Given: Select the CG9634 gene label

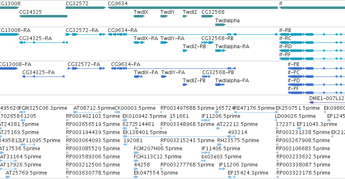Looking at the screenshot, I should pyautogui.click(x=118, y=4).
